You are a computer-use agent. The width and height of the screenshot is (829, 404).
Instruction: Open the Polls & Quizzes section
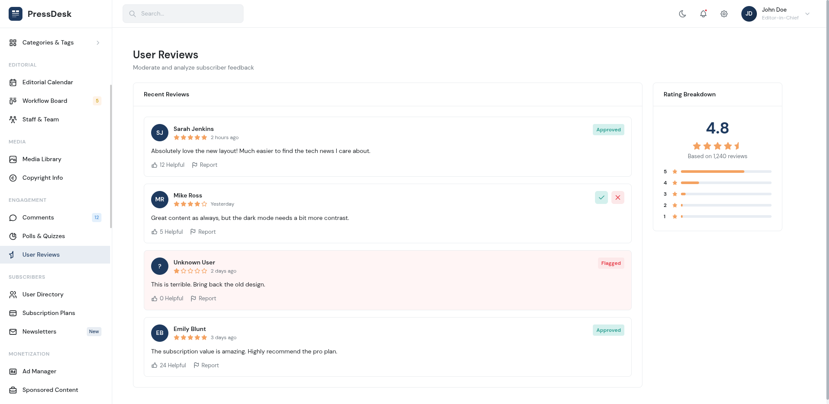coord(44,236)
